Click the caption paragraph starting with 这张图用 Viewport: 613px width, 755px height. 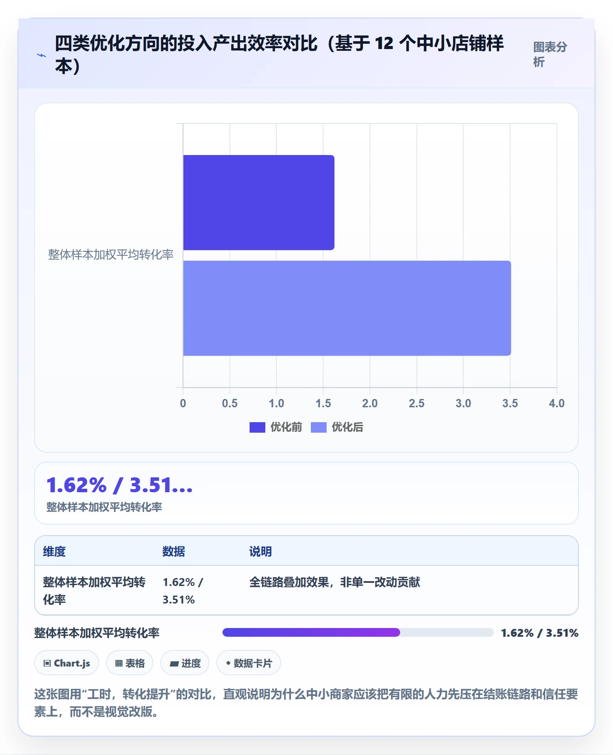pyautogui.click(x=306, y=703)
